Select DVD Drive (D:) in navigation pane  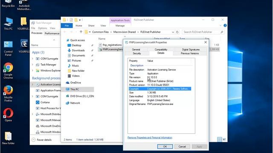click(x=82, y=96)
